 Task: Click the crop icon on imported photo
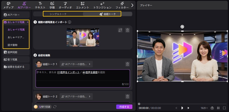(x=120, y=30)
